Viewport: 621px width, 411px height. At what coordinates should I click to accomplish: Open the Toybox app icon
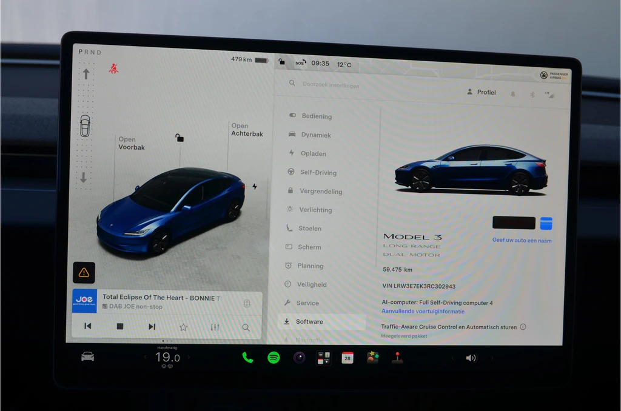tap(372, 358)
